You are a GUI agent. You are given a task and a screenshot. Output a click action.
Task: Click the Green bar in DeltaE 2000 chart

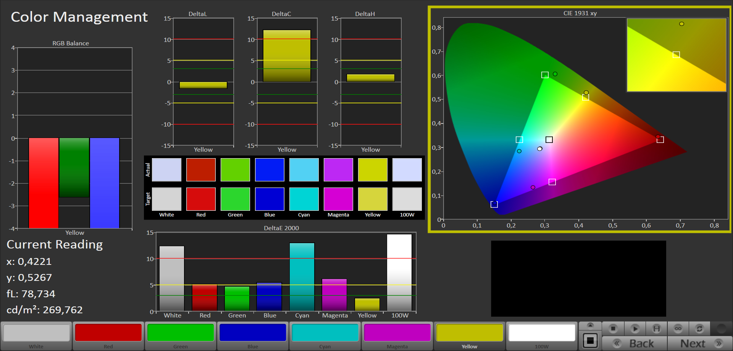[x=237, y=298]
